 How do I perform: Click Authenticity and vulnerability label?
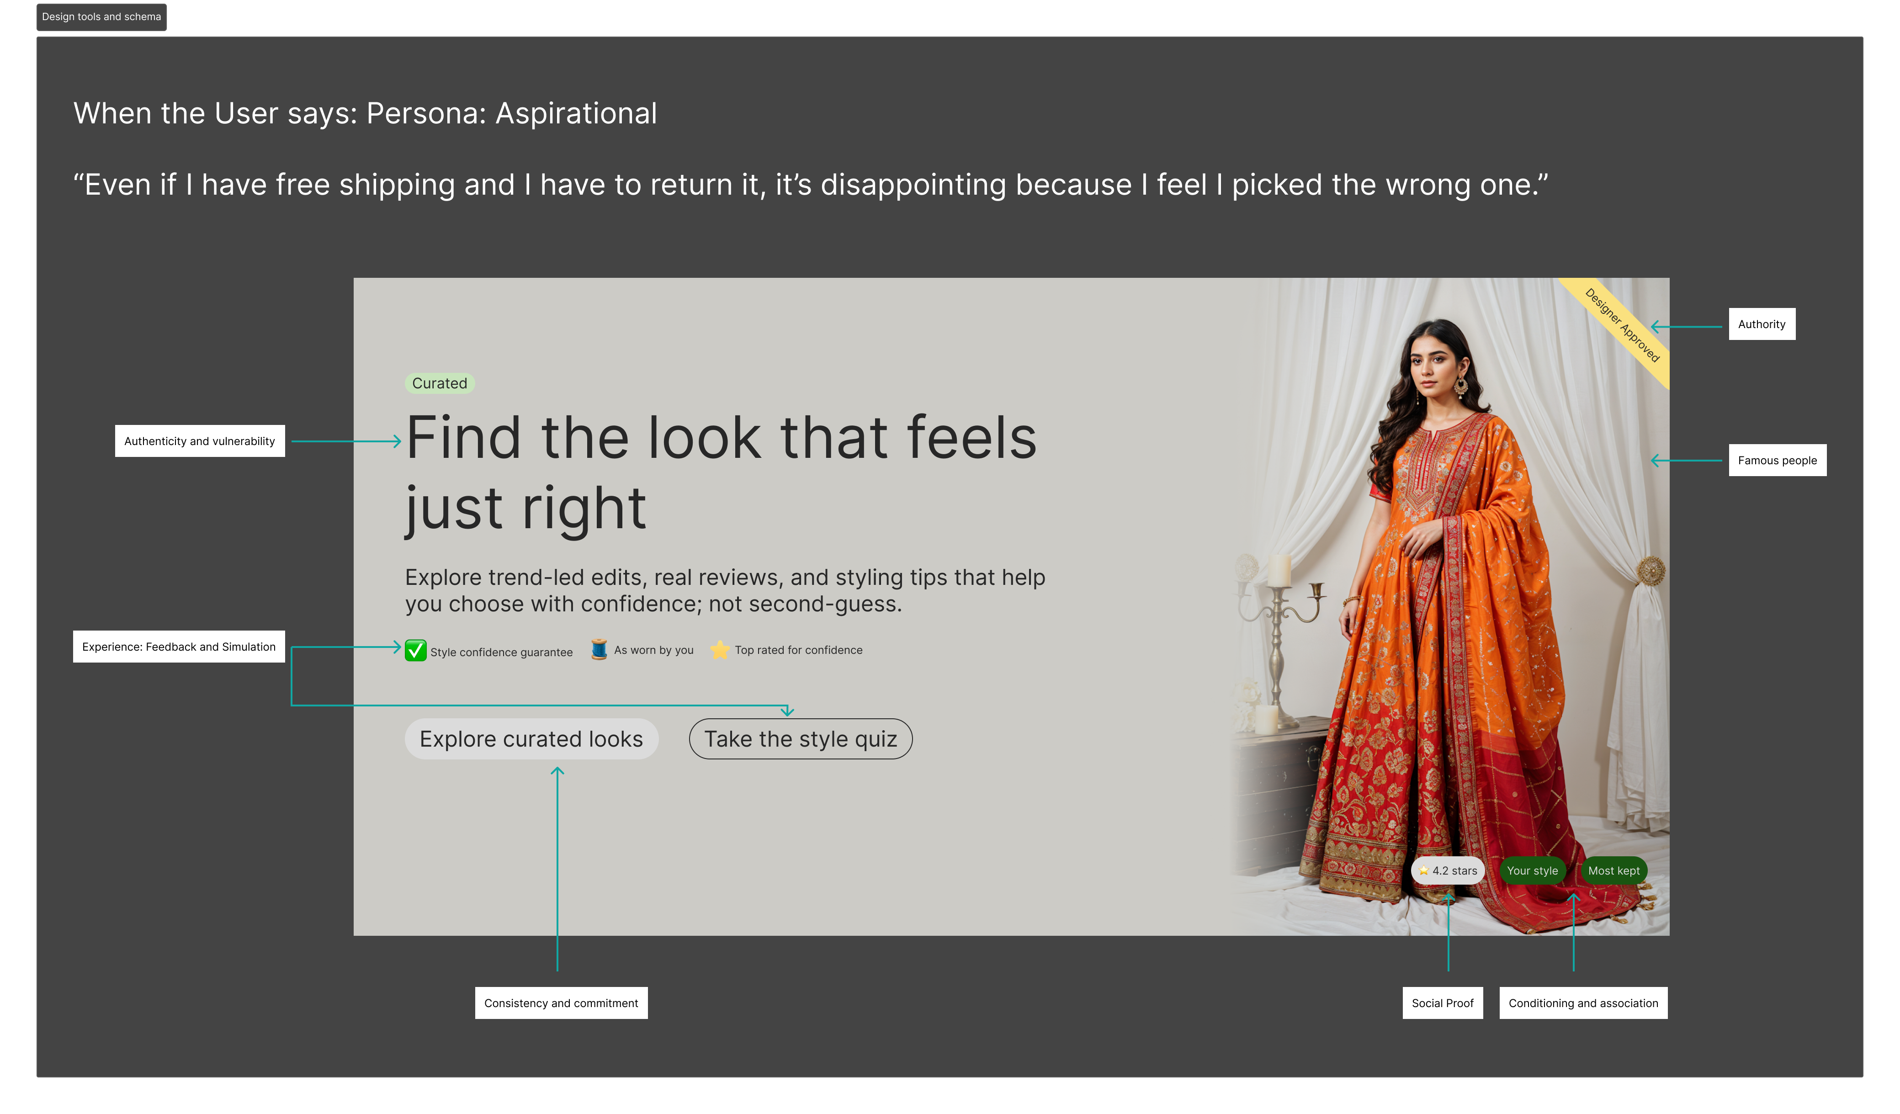[x=200, y=441]
